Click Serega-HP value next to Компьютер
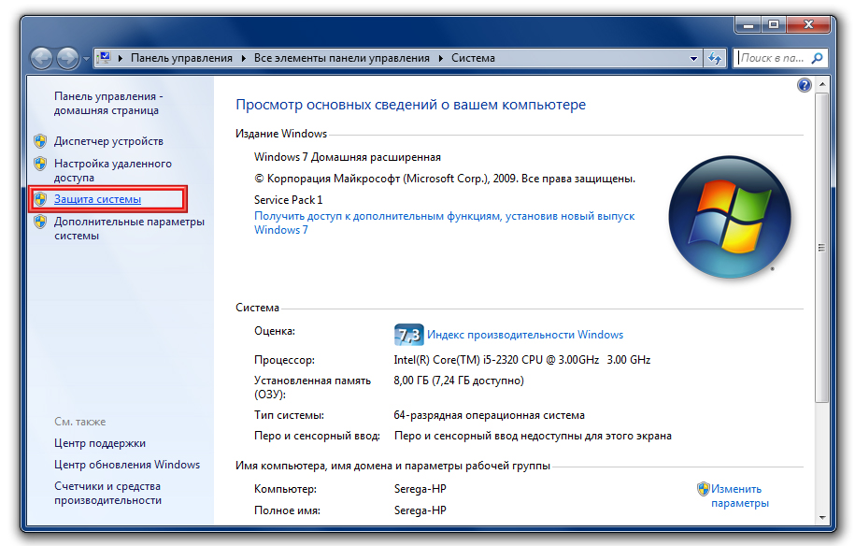 point(420,489)
